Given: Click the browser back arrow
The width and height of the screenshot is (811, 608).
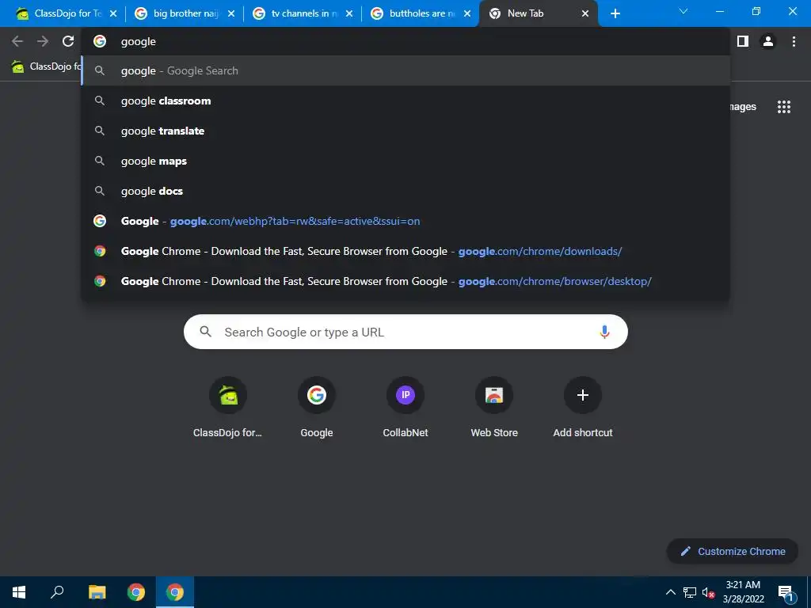Looking at the screenshot, I should (17, 41).
